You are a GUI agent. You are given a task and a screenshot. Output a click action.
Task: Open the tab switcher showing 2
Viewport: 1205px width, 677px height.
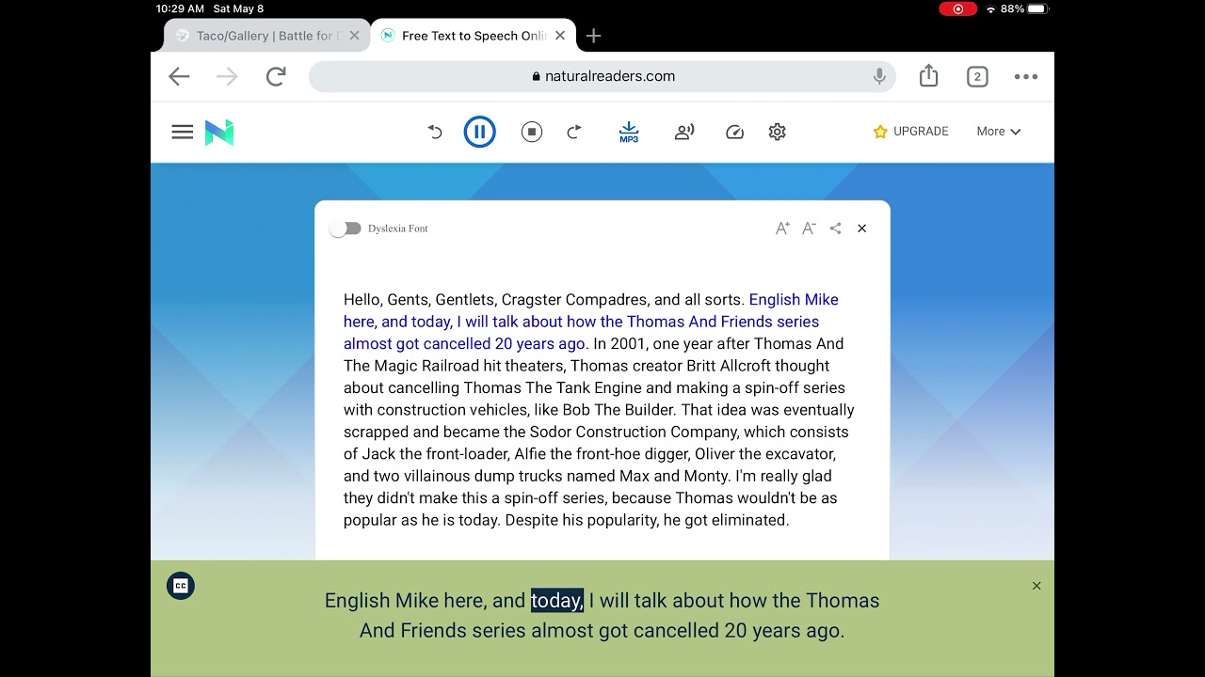[977, 77]
